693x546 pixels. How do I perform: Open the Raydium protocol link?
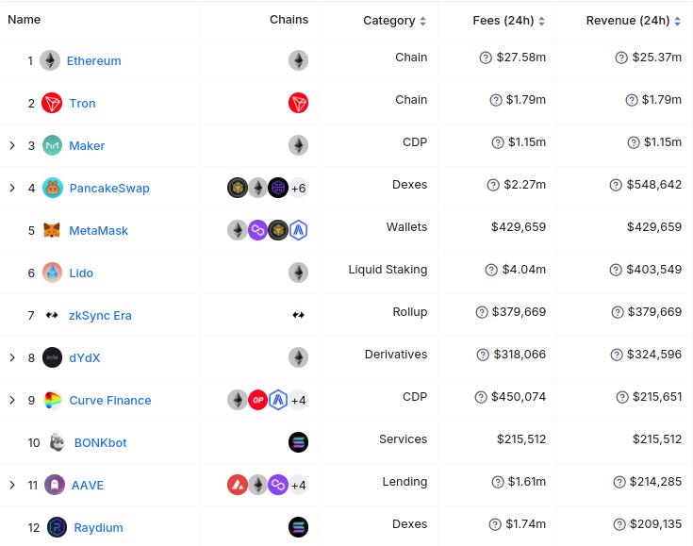pyautogui.click(x=99, y=527)
